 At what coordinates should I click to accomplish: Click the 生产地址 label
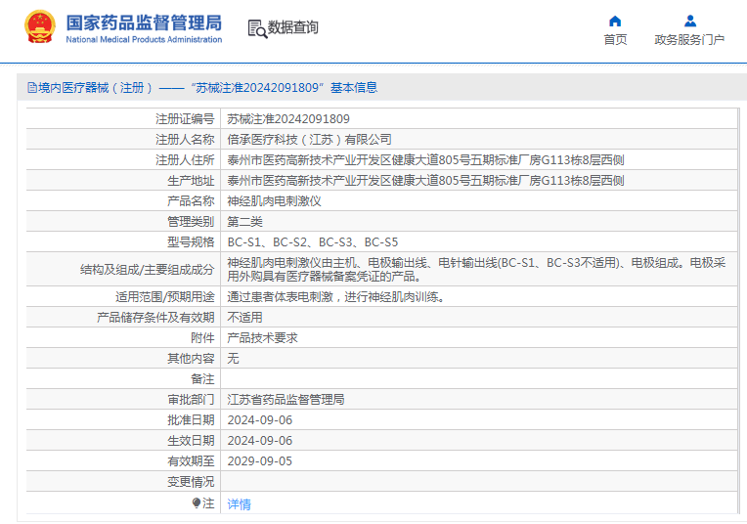pos(191,181)
